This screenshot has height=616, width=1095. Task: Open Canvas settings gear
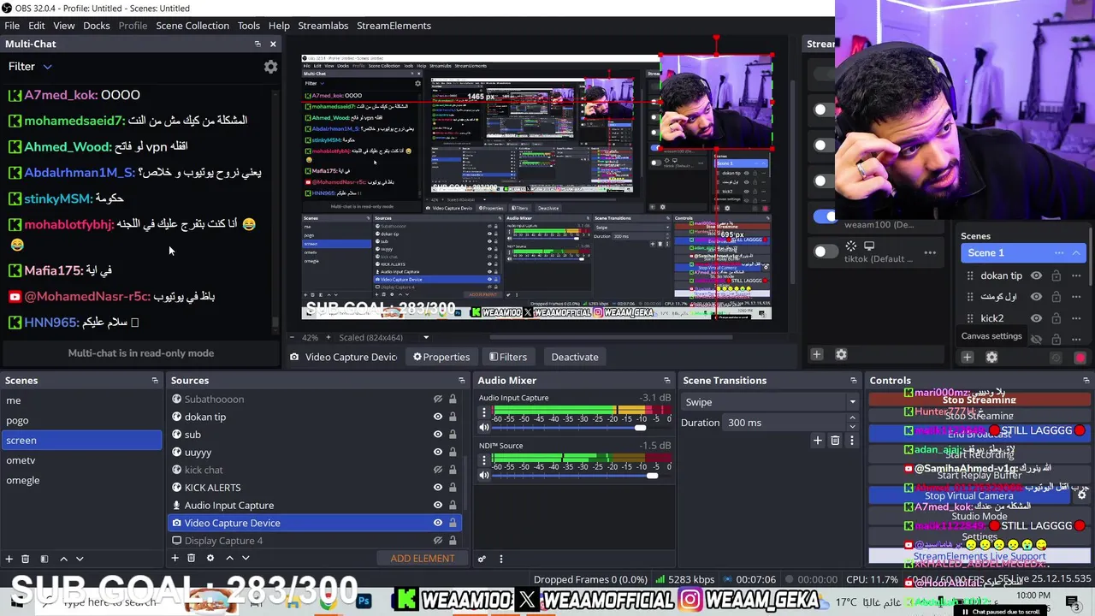pos(991,357)
